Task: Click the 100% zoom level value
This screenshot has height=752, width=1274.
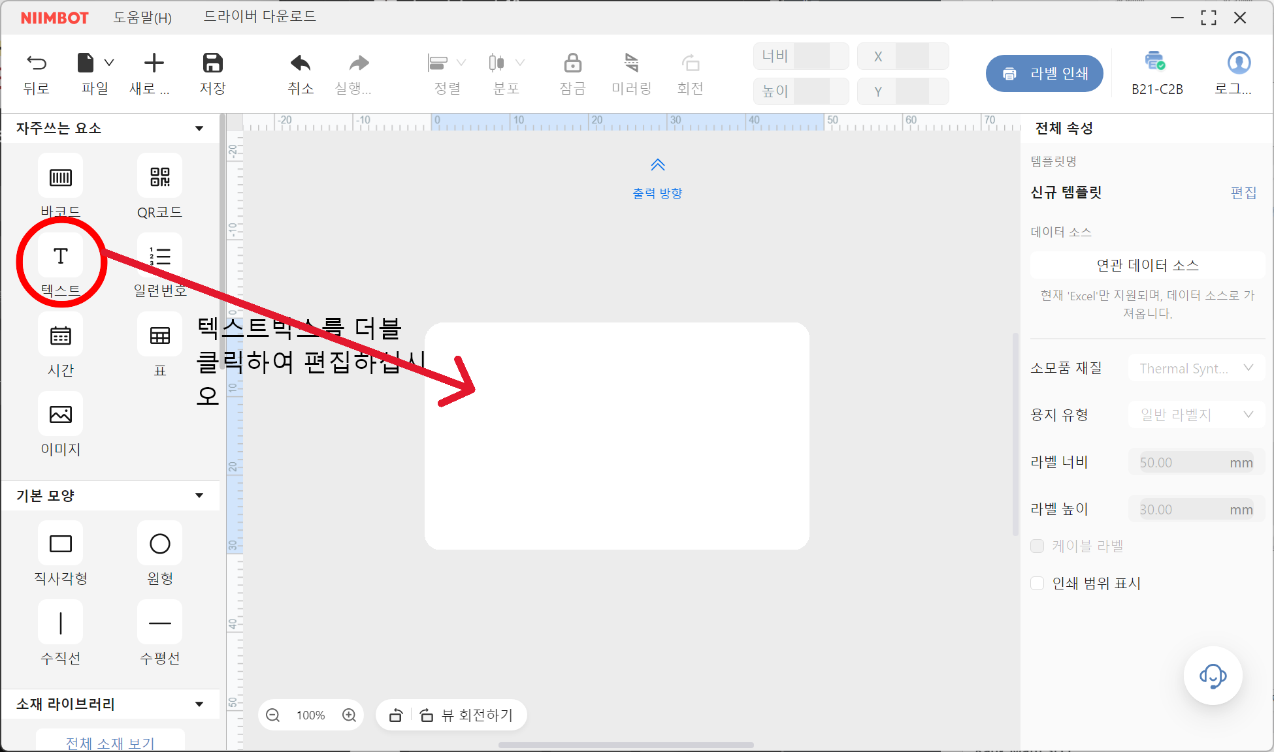Action: (311, 715)
